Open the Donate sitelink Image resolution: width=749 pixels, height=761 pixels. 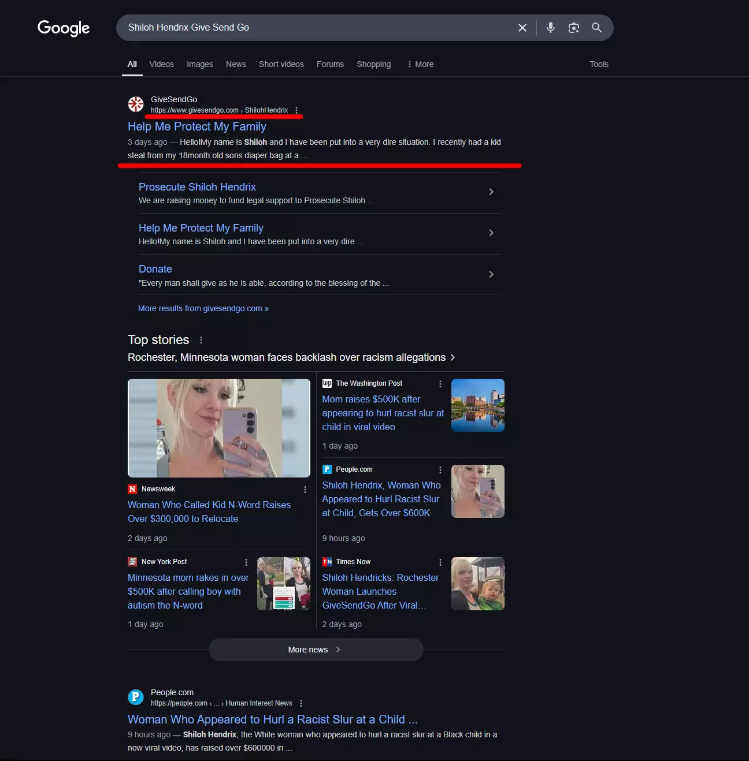coord(155,269)
